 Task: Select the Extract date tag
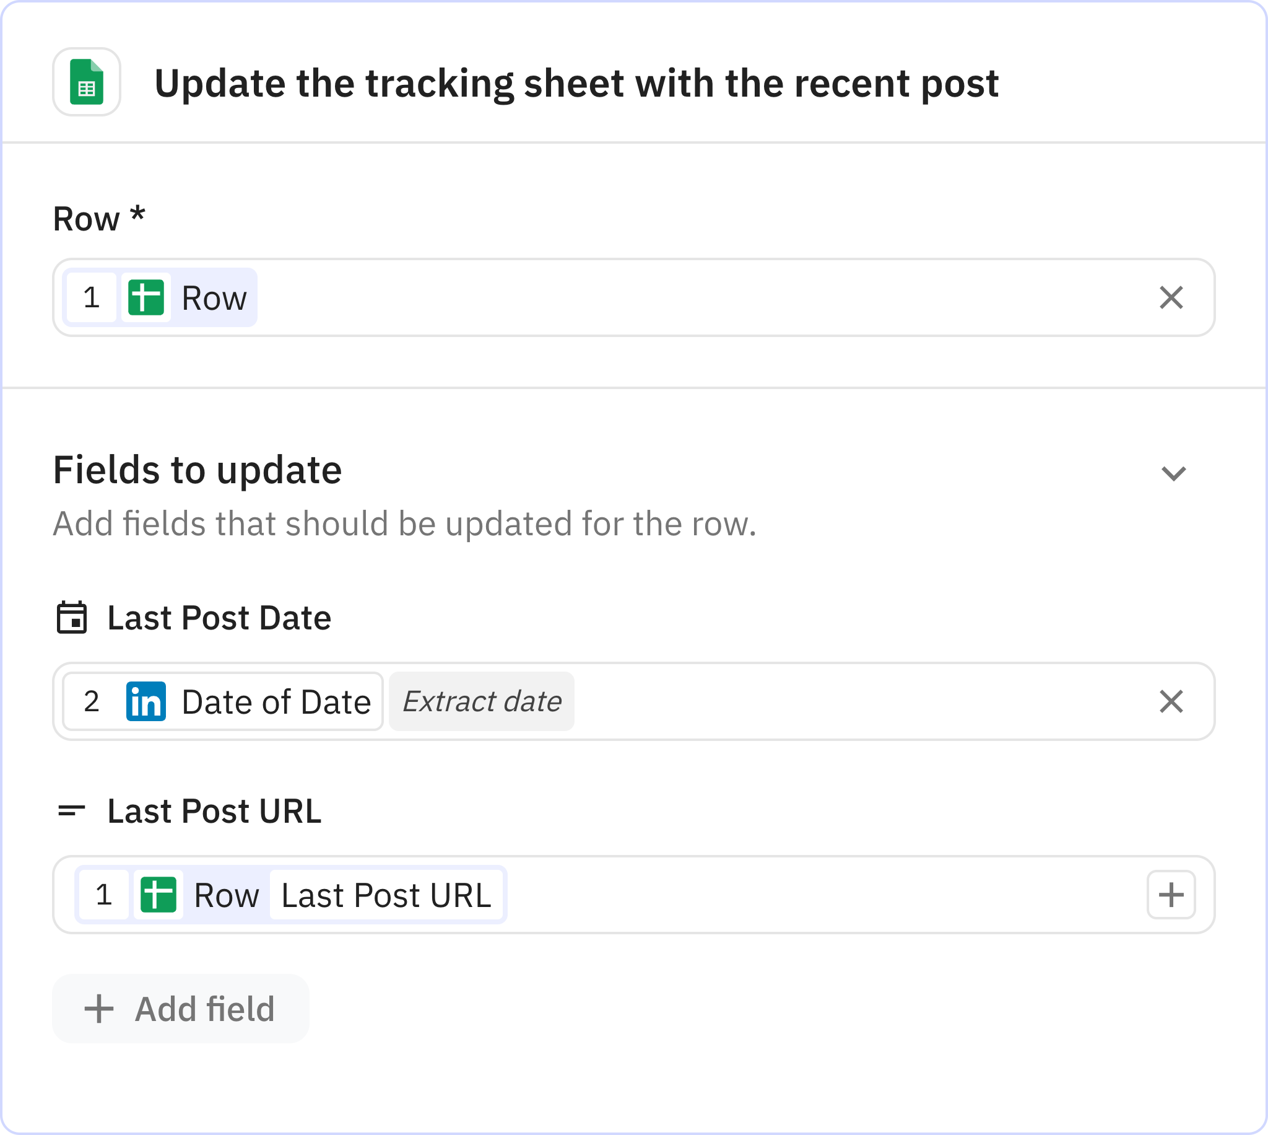click(x=482, y=701)
